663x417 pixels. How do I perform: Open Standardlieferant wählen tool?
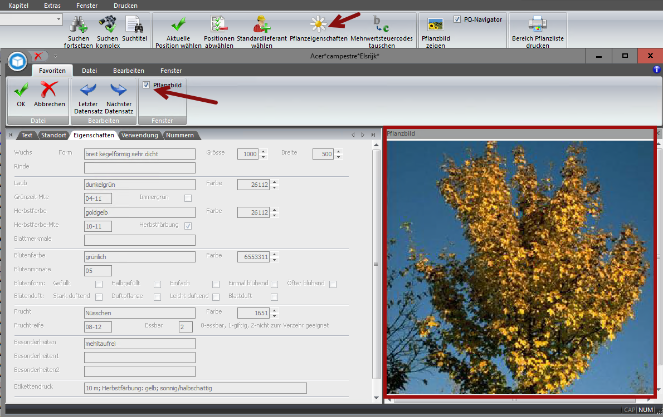(x=261, y=24)
